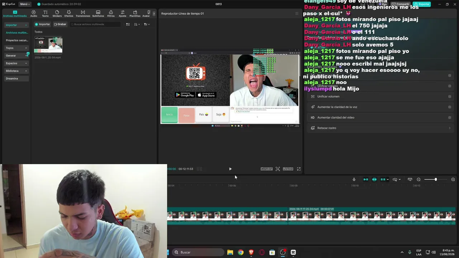
Task: Enable Aumentar la claridad de la voz
Action: click(x=450, y=107)
